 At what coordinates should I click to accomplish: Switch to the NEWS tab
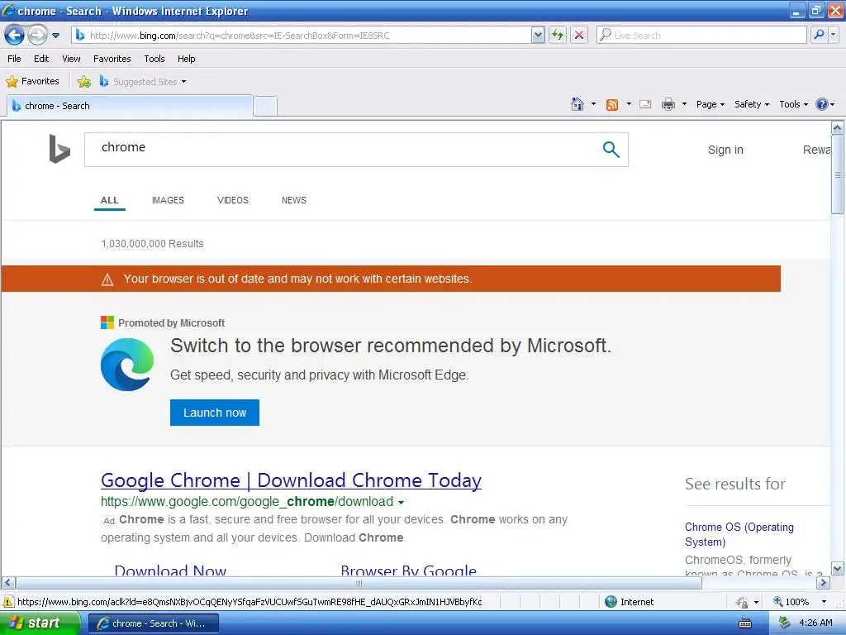coord(294,200)
